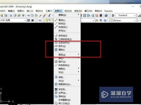The image size is (141, 105).
Task: Choose 区域覆盖(W) menu entry
Action: click(67, 100)
